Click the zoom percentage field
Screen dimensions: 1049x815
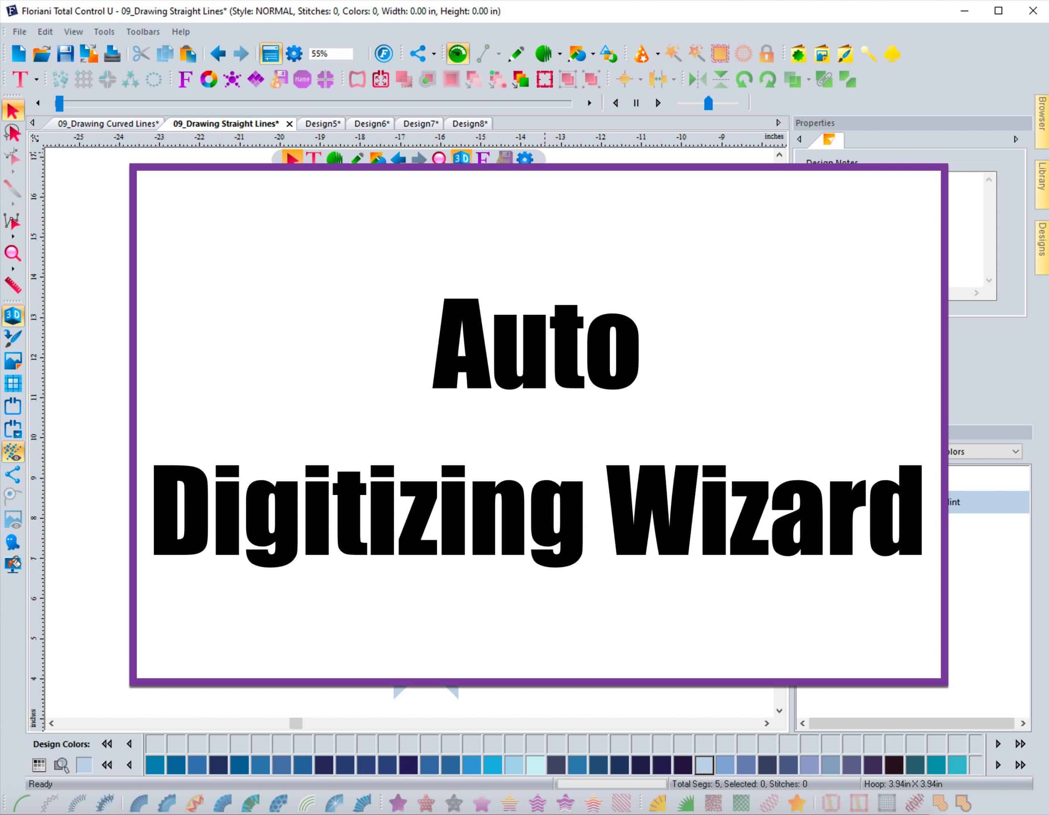point(330,53)
